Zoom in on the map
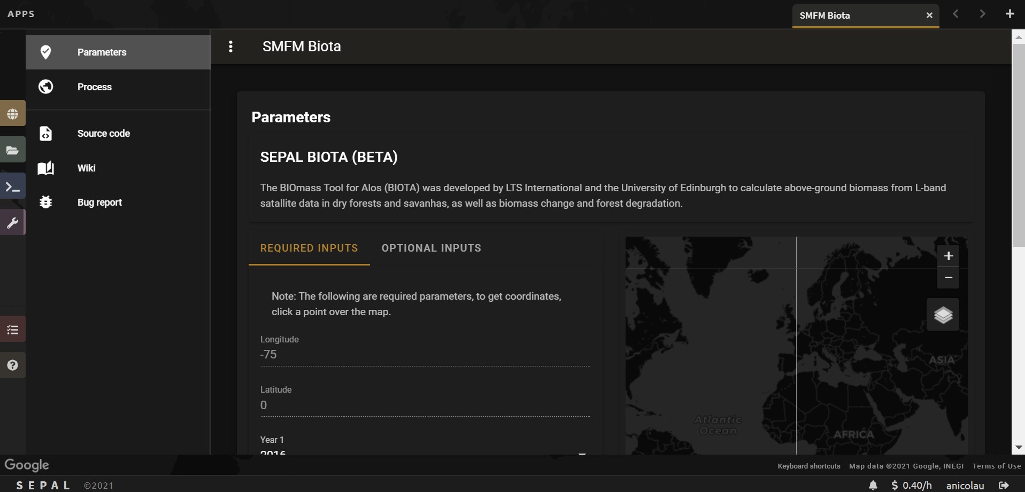The image size is (1025, 492). tap(949, 256)
